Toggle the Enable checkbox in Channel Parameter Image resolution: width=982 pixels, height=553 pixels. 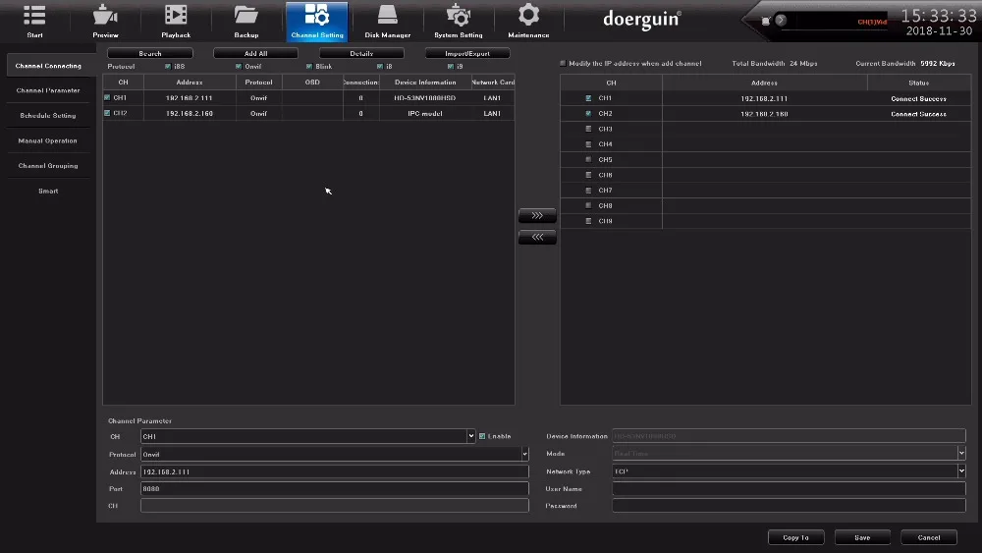point(482,436)
